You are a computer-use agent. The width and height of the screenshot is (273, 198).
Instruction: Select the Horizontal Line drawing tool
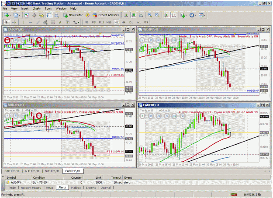point(31,22)
